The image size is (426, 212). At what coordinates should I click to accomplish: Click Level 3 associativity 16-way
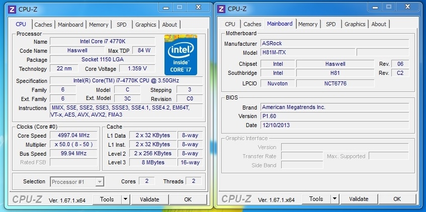(x=191, y=162)
